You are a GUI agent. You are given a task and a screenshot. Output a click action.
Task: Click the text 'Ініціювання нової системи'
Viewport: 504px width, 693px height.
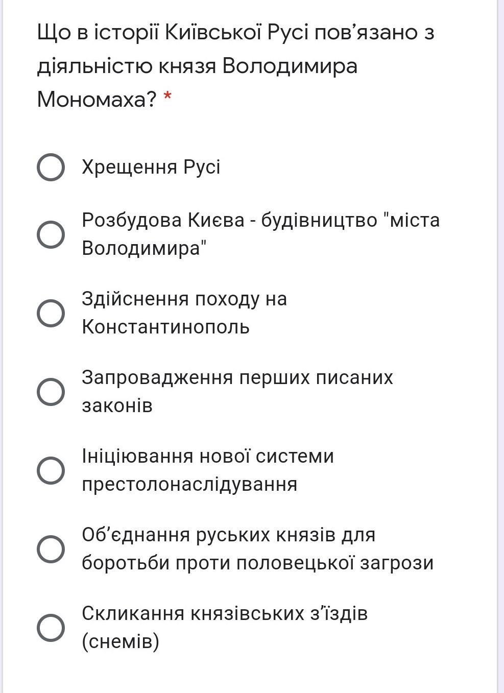point(208,456)
